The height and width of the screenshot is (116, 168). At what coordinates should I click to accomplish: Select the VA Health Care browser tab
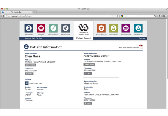click(17, 12)
